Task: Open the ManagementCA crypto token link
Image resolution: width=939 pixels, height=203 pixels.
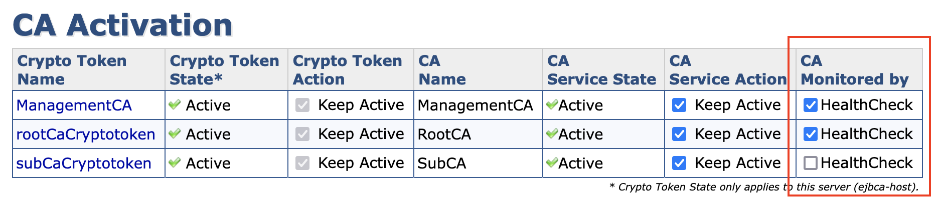Action: pyautogui.click(x=74, y=105)
